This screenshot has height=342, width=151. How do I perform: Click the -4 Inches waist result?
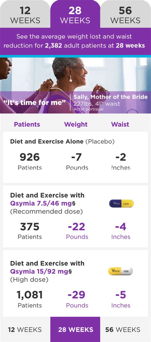[x=121, y=231]
